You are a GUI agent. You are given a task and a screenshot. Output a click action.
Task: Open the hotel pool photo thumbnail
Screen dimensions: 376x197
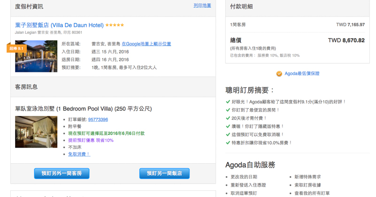tap(36, 56)
